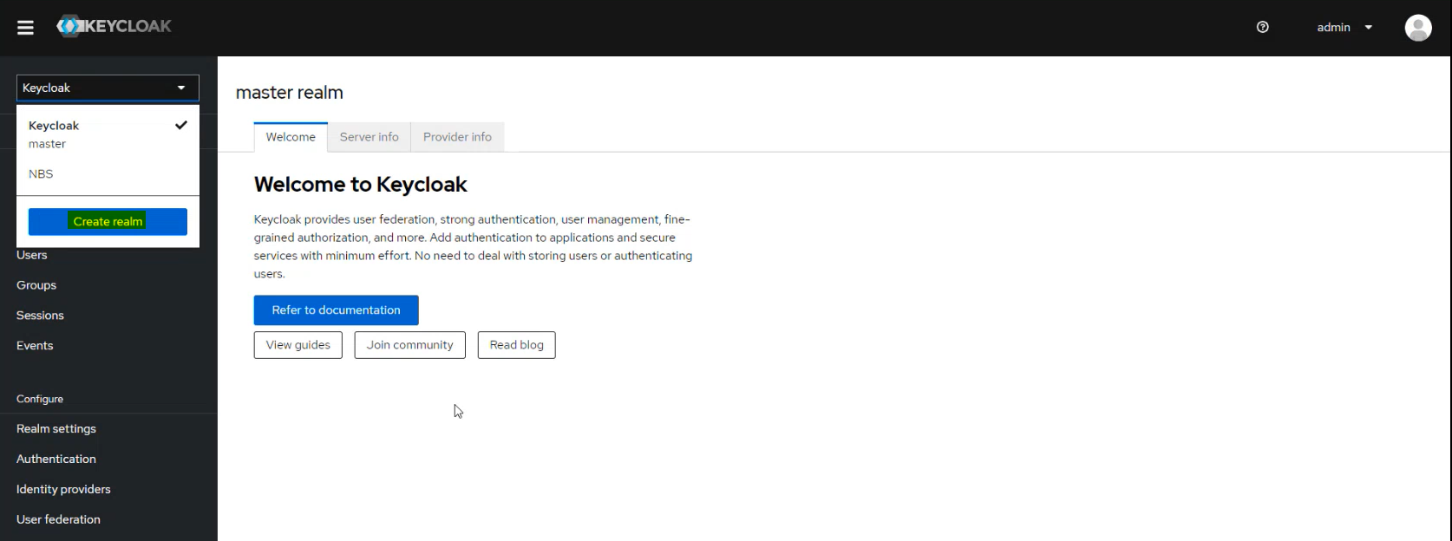The image size is (1452, 541).
Task: Collapse the Keycloak realm selector dropdown
Action: 108,88
